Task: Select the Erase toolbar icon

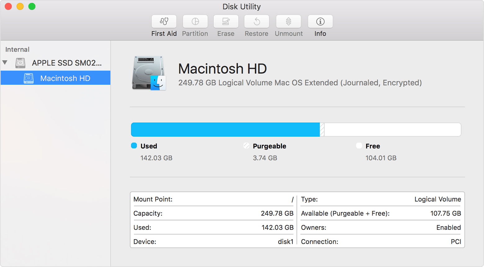Action: [x=226, y=22]
